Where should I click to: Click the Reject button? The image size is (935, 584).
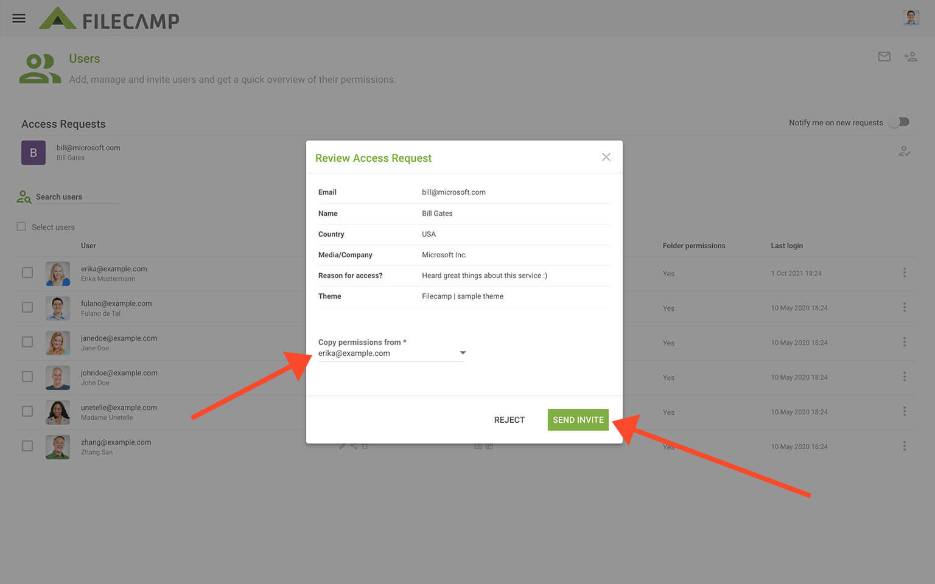click(509, 420)
